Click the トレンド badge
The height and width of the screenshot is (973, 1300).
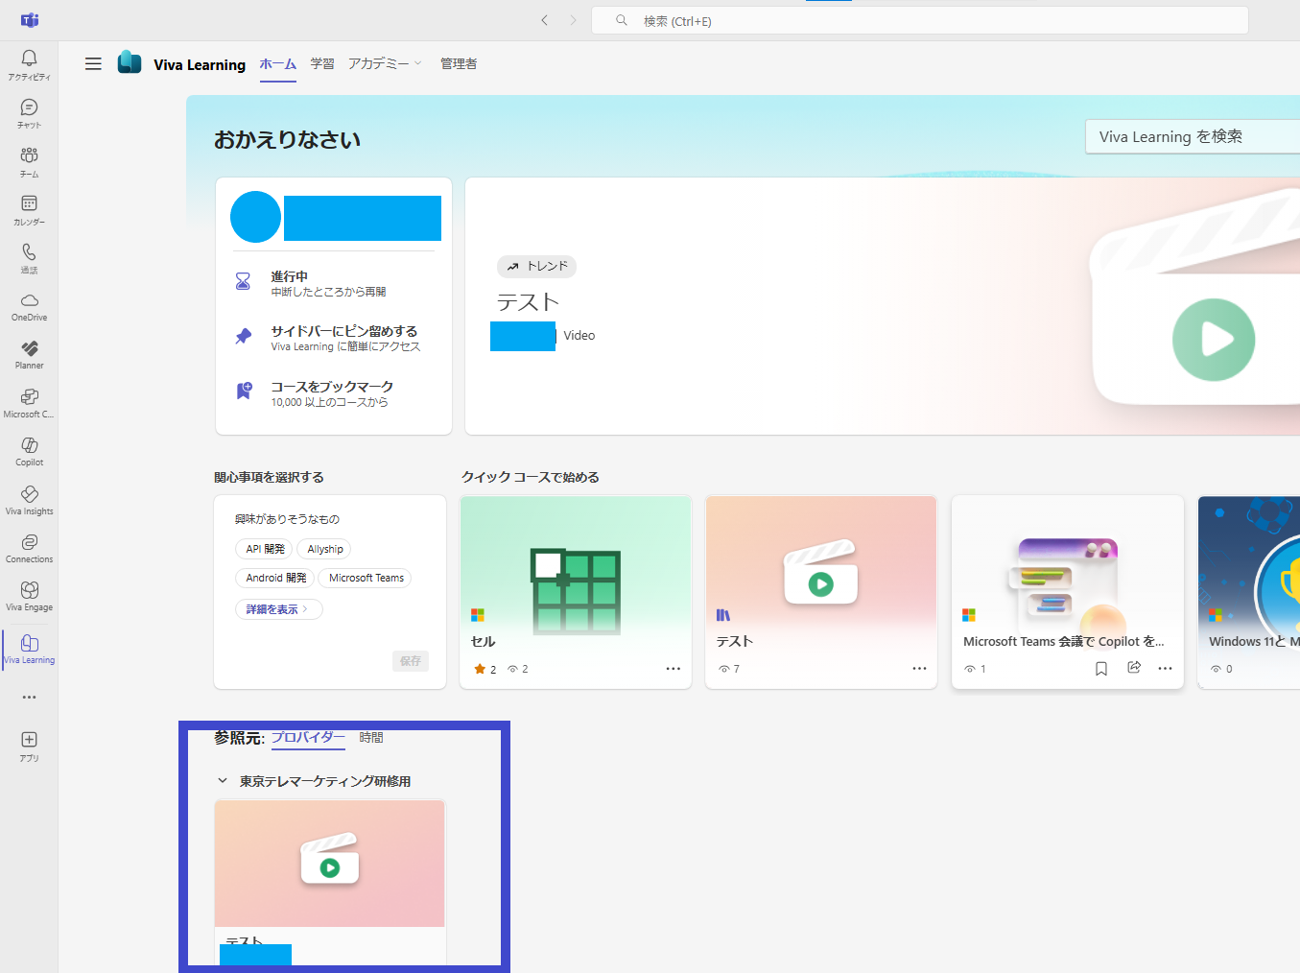coord(537,267)
